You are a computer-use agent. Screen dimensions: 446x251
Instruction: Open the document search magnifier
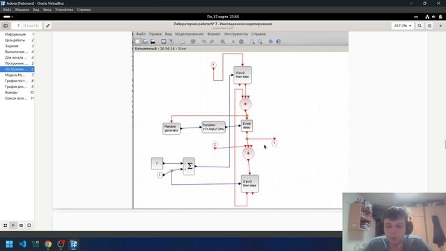[x=420, y=26]
